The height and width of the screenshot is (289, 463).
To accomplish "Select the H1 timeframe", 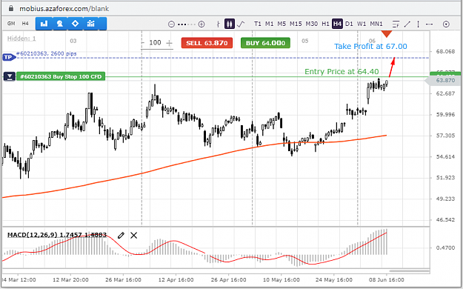I will point(325,24).
